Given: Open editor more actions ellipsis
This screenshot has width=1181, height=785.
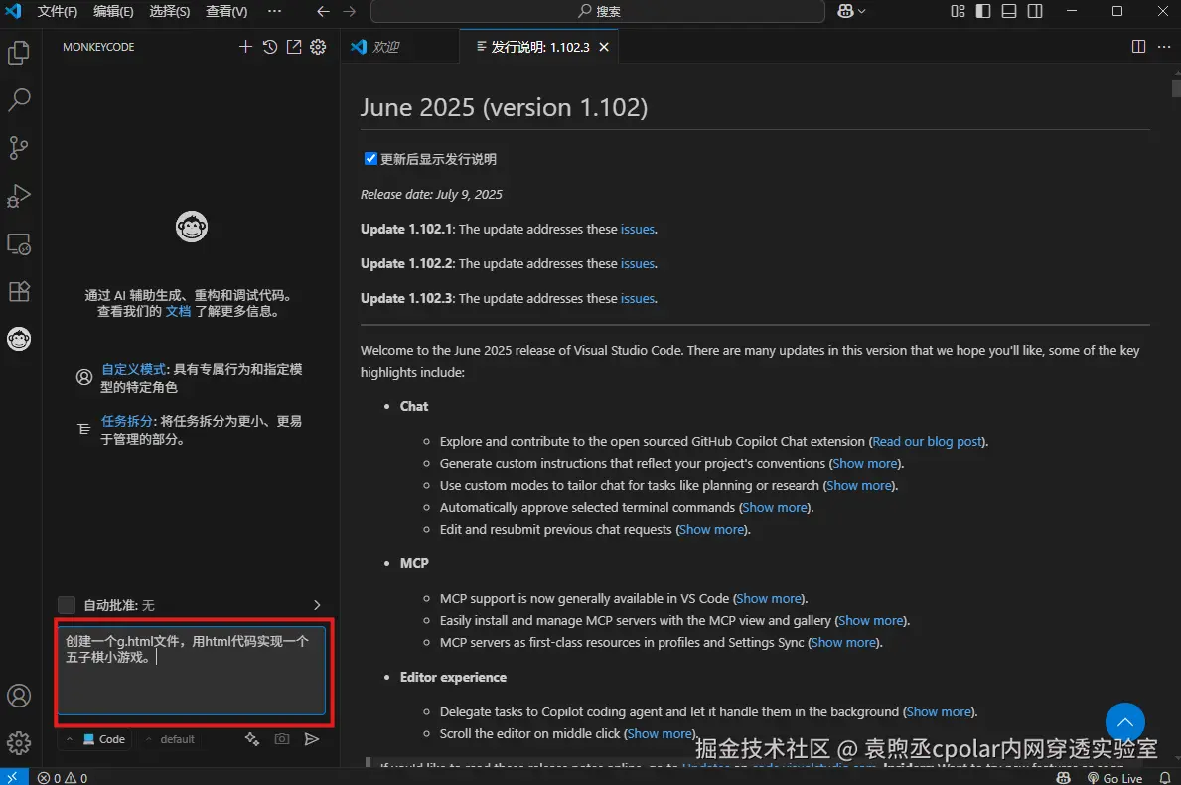Looking at the screenshot, I should [1164, 47].
